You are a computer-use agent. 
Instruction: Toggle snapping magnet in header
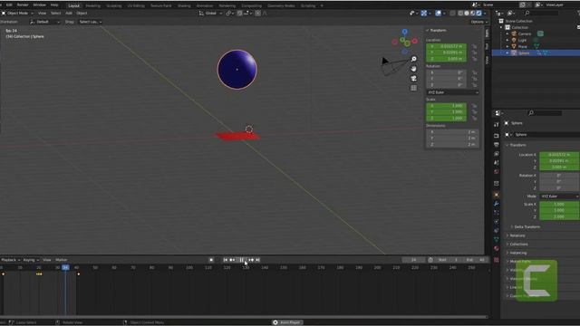239,13
